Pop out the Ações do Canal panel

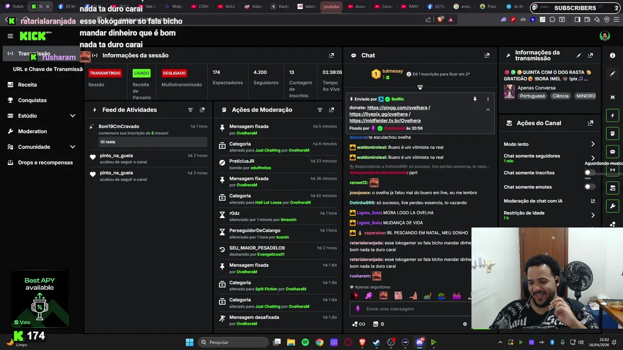590,123
